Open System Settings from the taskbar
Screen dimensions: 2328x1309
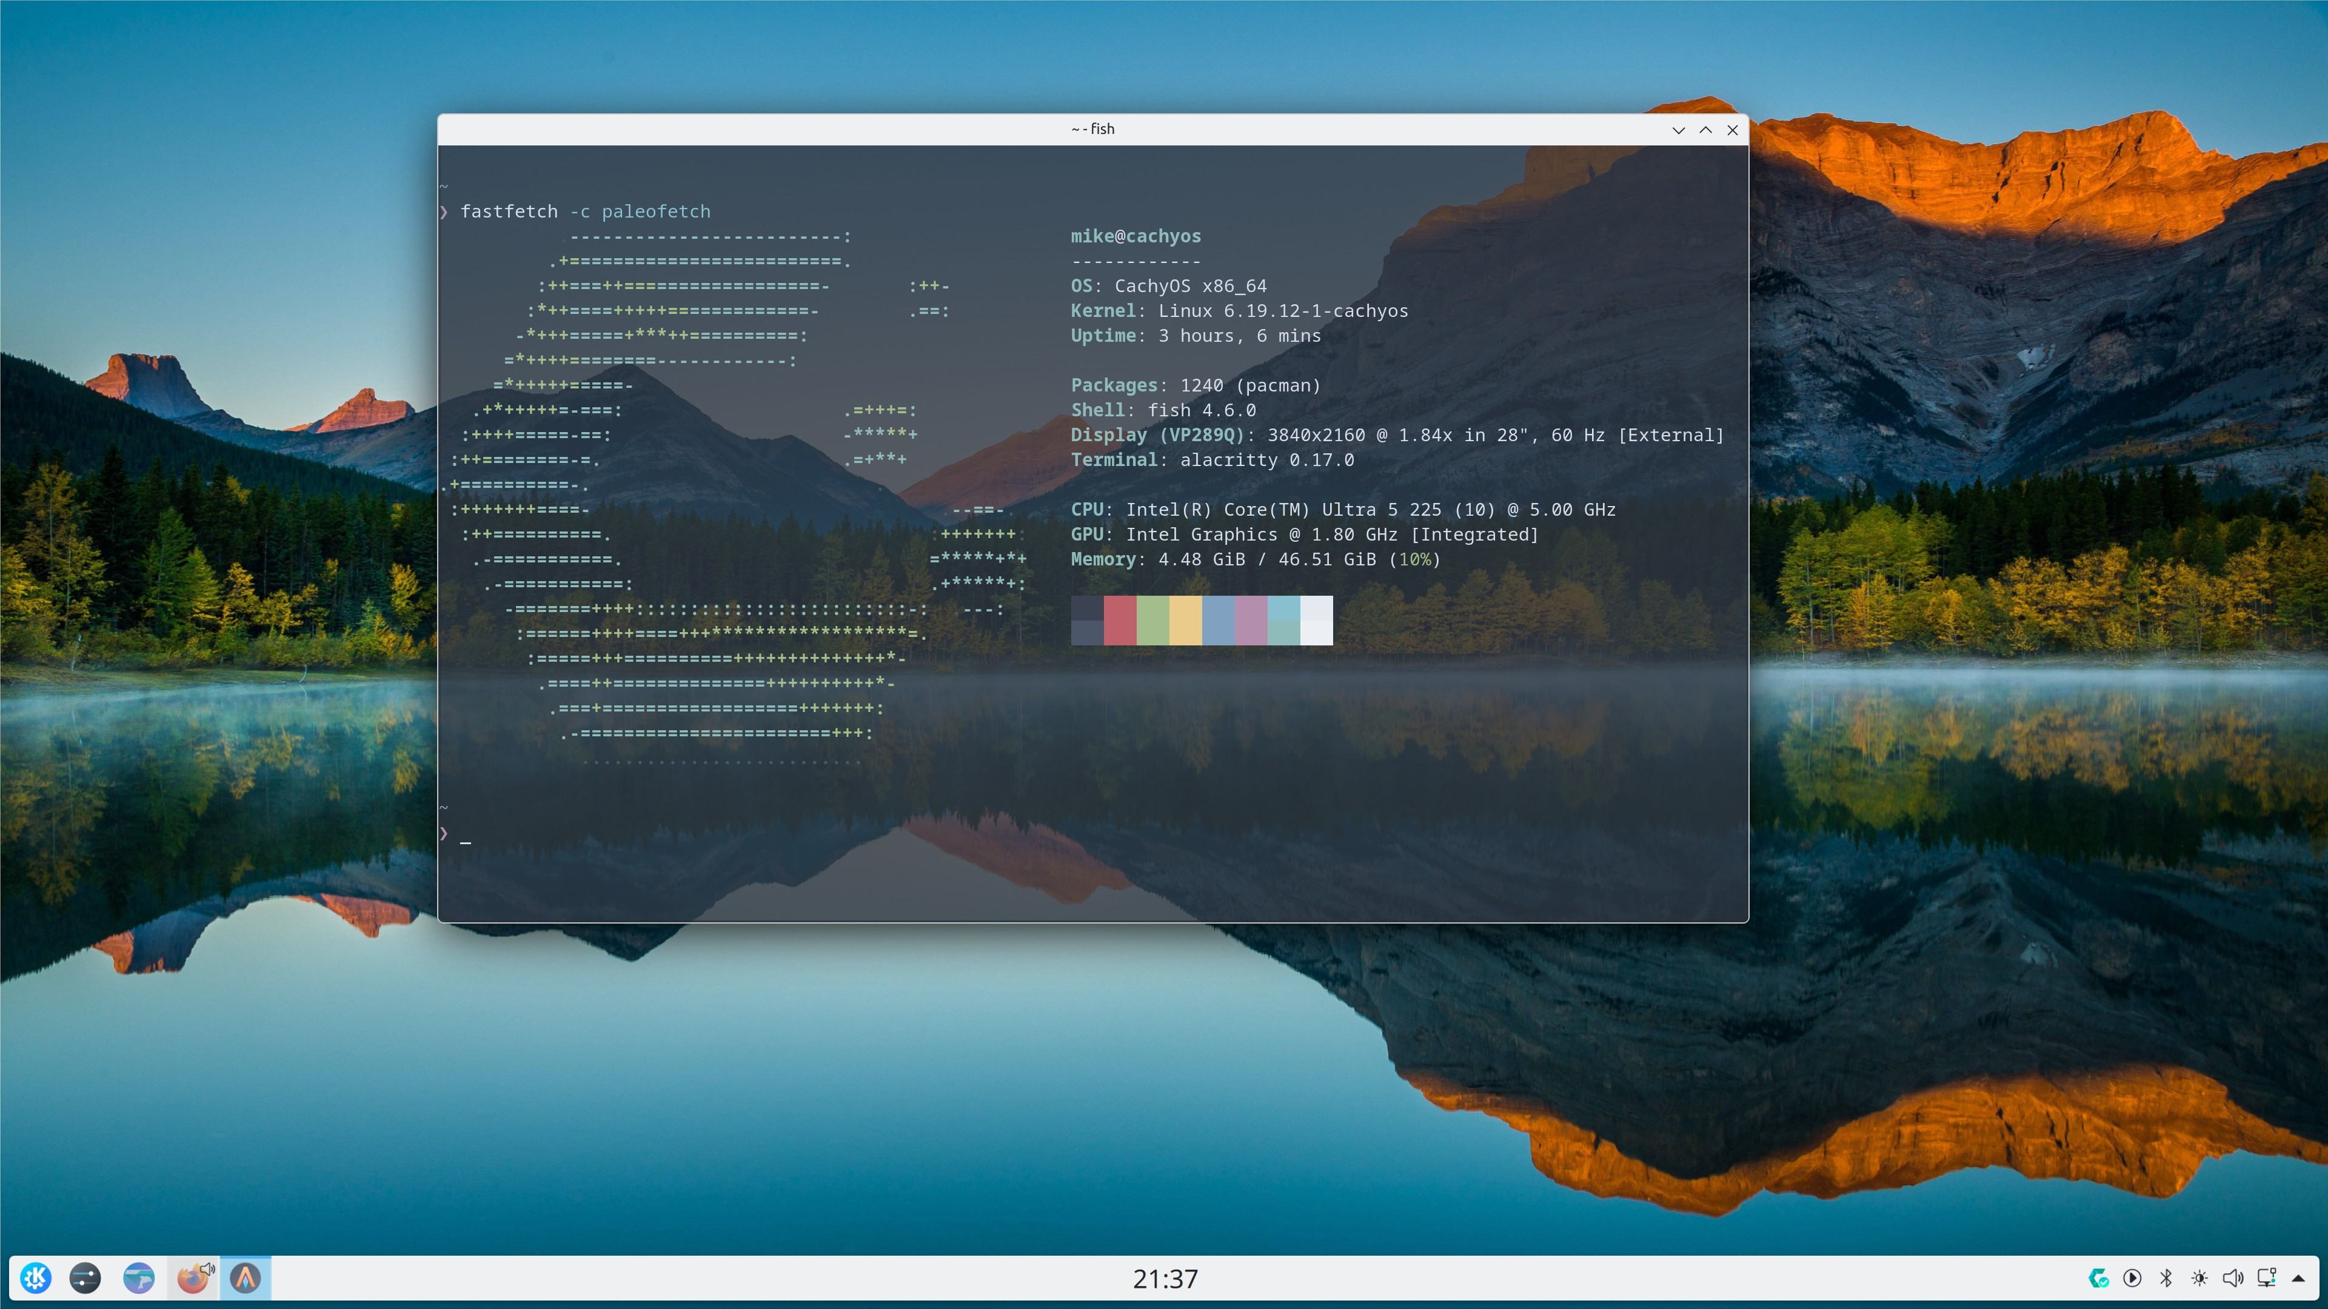coord(85,1277)
